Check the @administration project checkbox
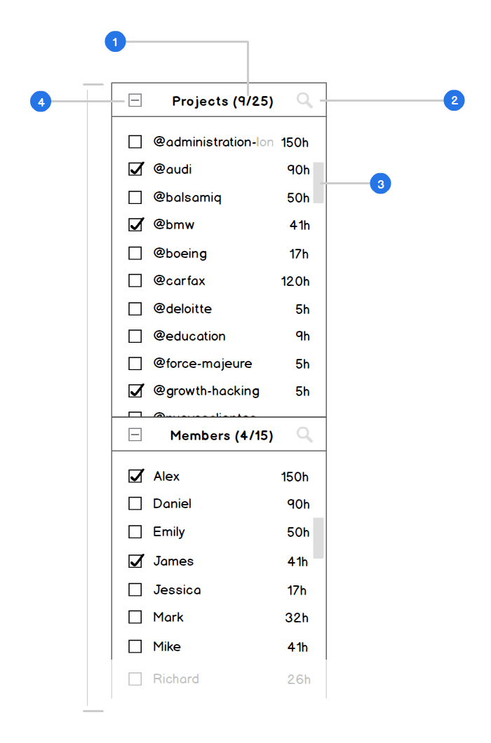This screenshot has height=743, width=491. [x=135, y=142]
